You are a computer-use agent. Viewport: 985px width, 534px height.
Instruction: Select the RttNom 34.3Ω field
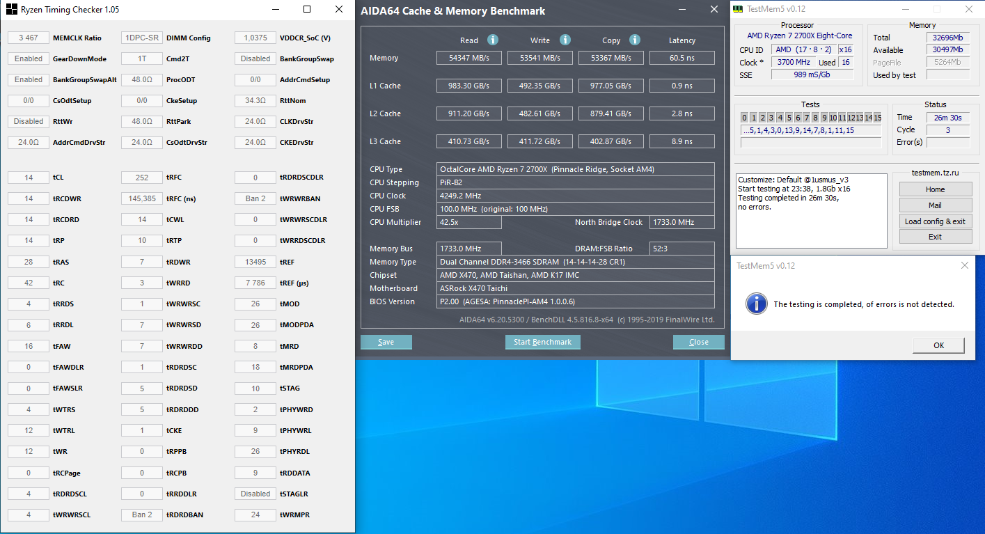pyautogui.click(x=255, y=100)
